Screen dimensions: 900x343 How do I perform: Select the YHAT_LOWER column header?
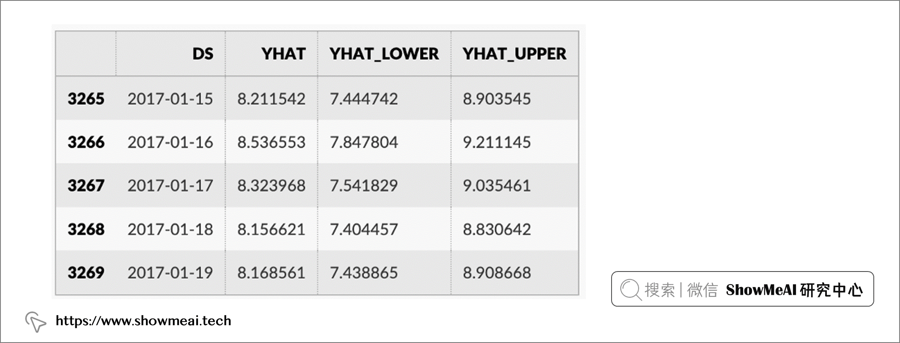(x=384, y=54)
